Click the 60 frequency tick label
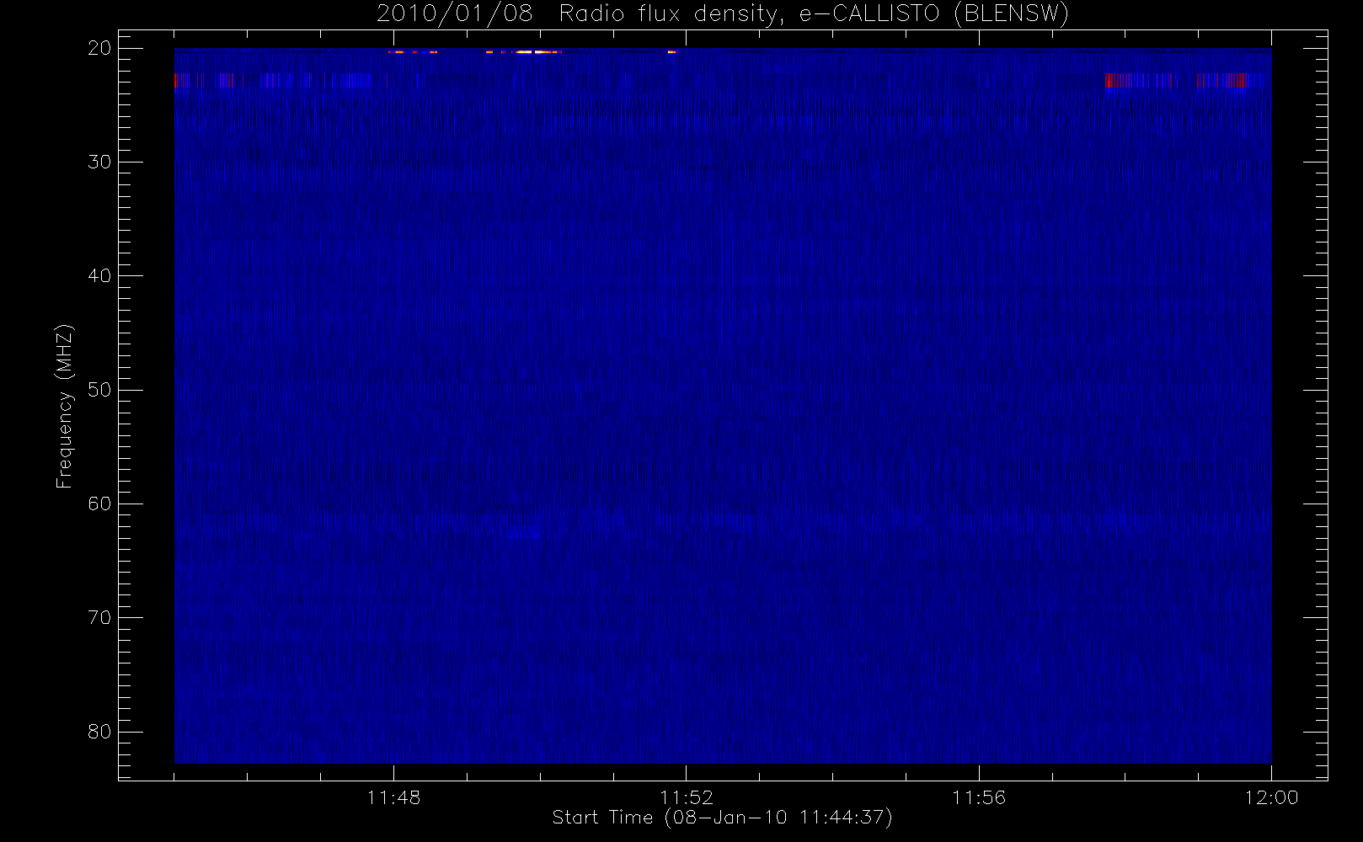Viewport: 1363px width, 842px height. [99, 504]
